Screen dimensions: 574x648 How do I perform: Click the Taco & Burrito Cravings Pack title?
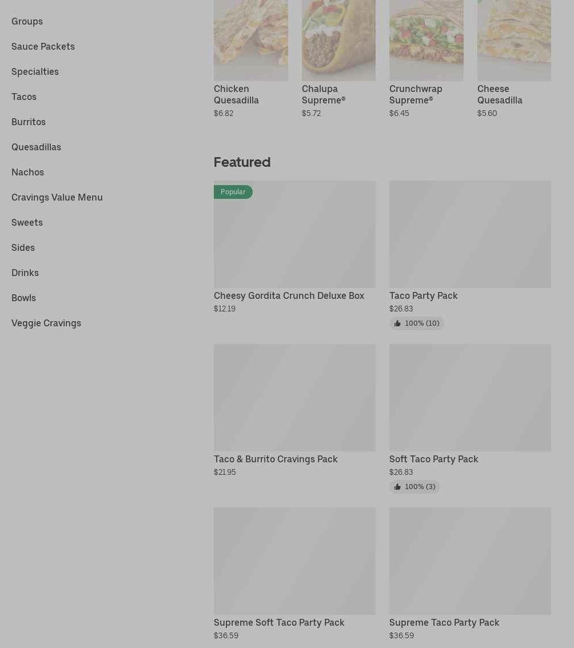(x=276, y=459)
